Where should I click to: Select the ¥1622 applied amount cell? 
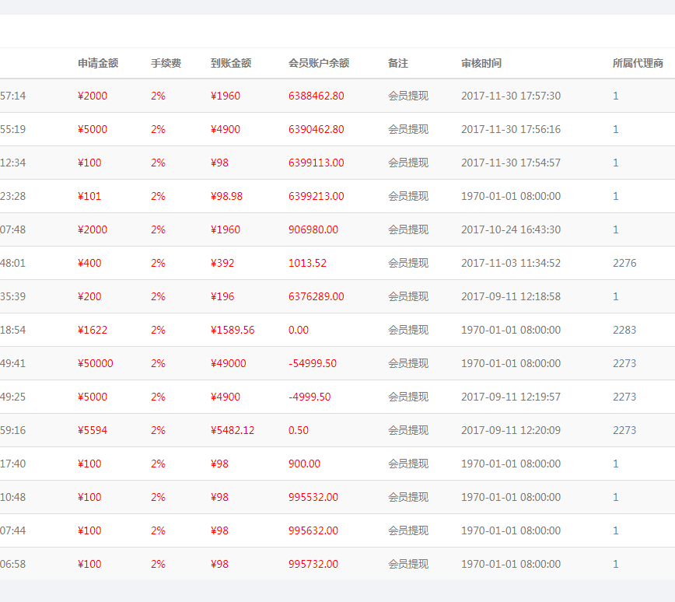(x=93, y=330)
